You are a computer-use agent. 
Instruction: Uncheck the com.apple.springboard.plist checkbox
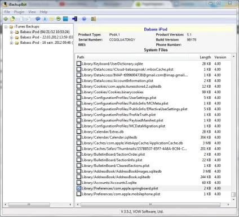[x=79, y=188]
